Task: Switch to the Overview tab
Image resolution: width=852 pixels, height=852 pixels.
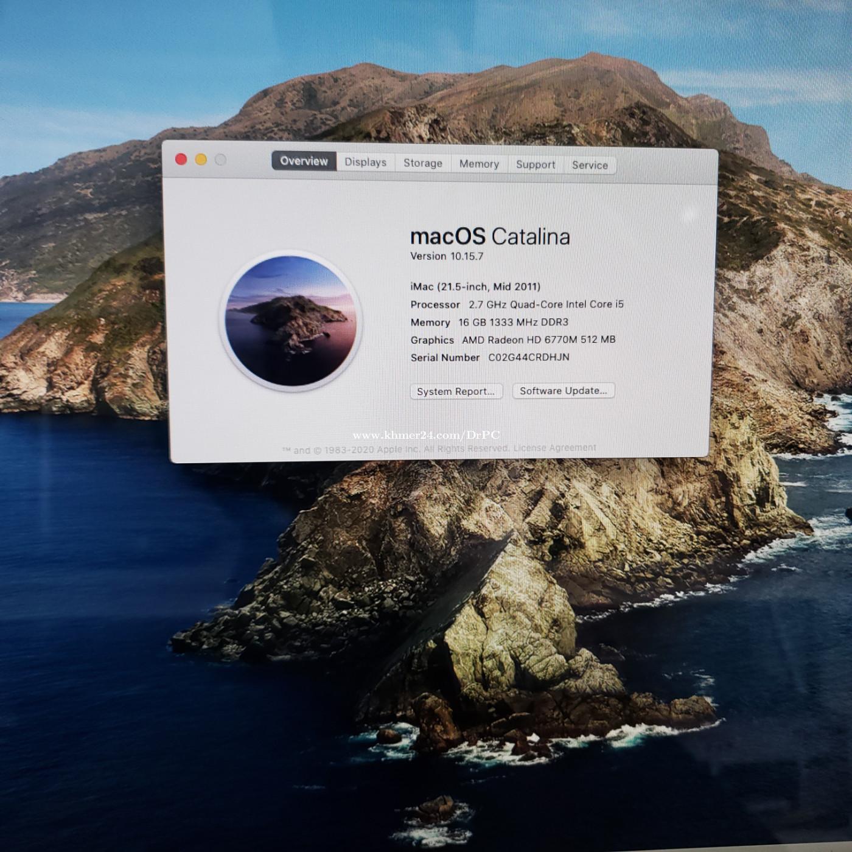Action: [x=304, y=161]
